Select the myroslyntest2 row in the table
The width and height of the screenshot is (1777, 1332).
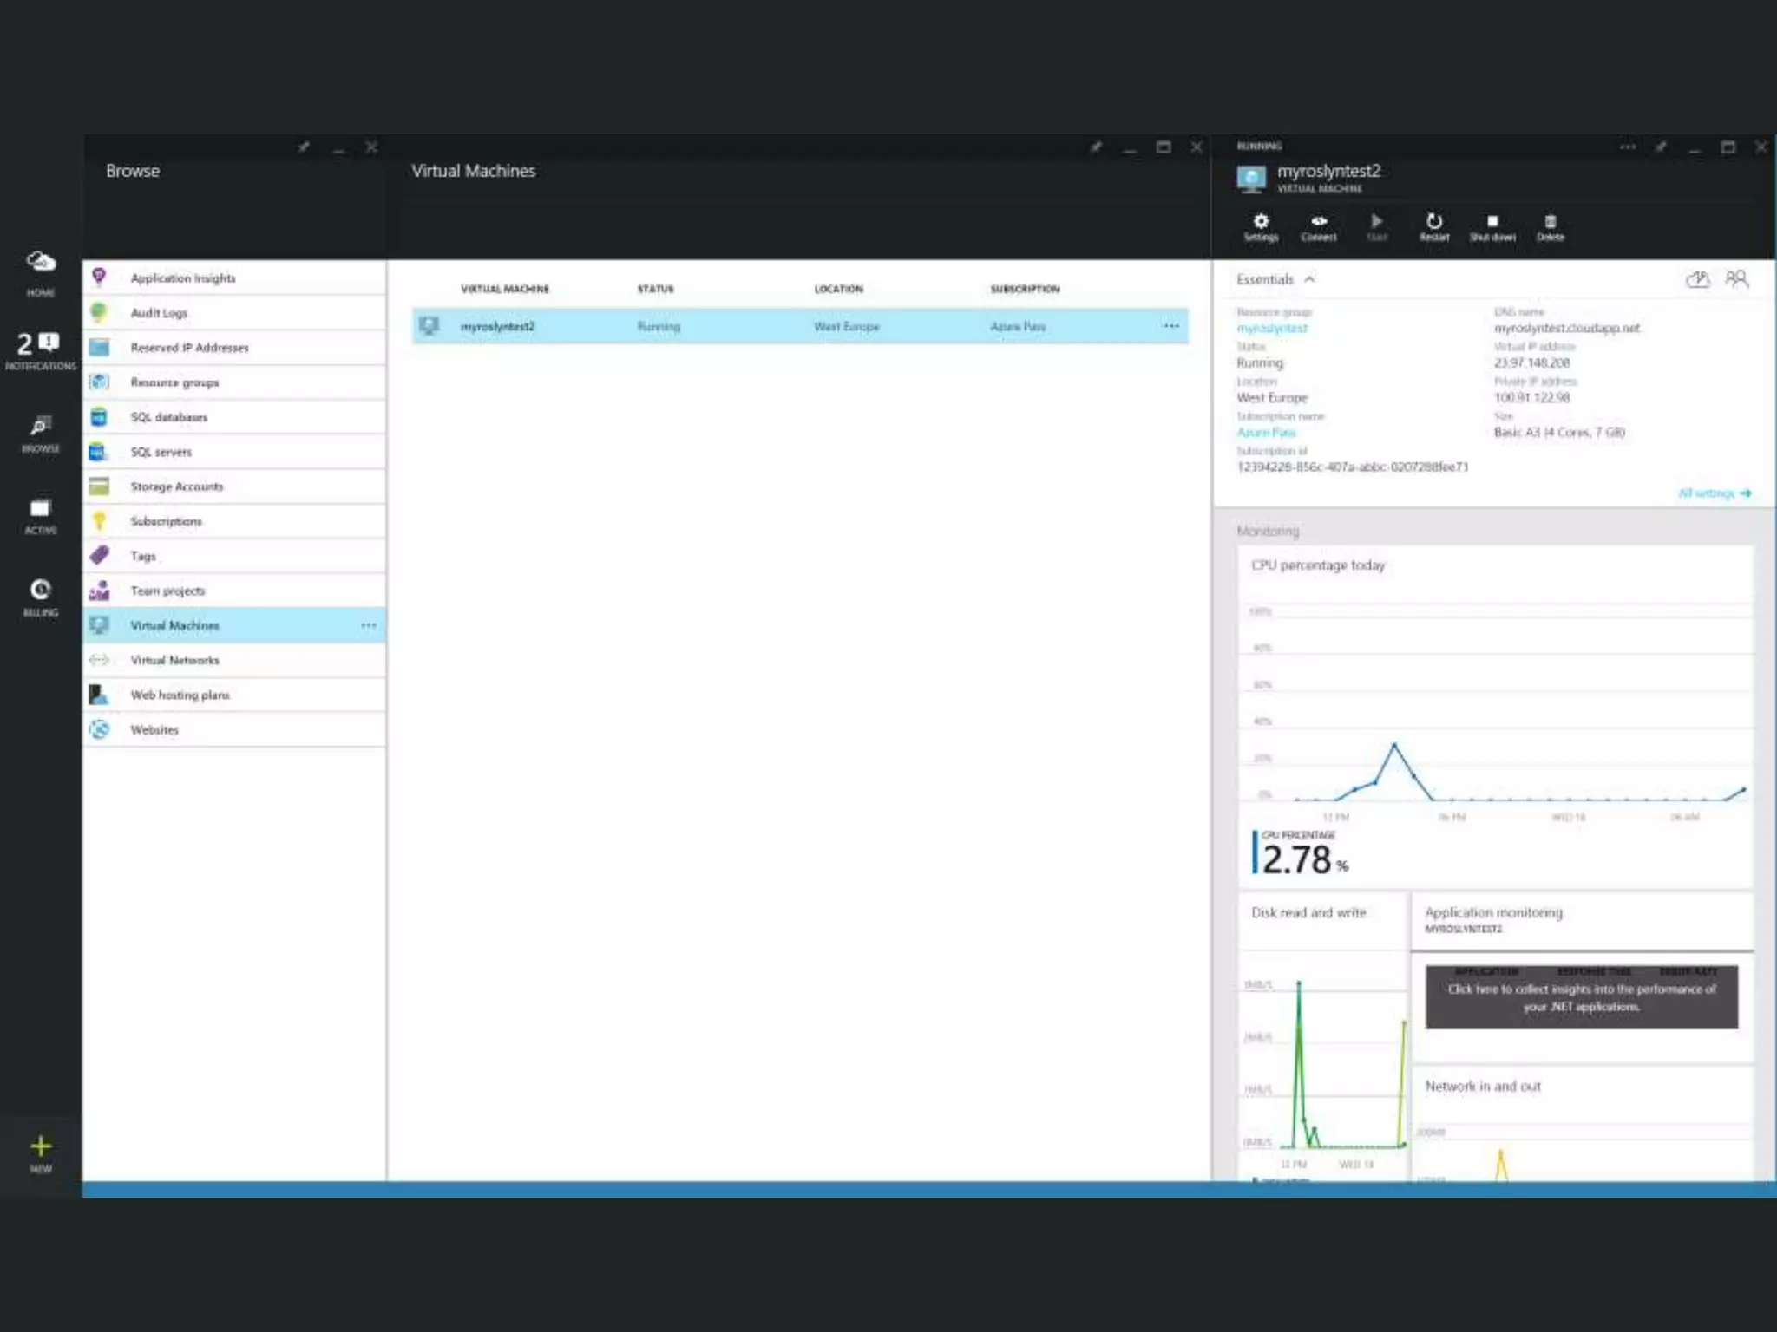(800, 326)
